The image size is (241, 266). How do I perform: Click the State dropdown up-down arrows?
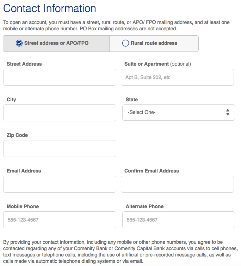click(x=228, y=112)
